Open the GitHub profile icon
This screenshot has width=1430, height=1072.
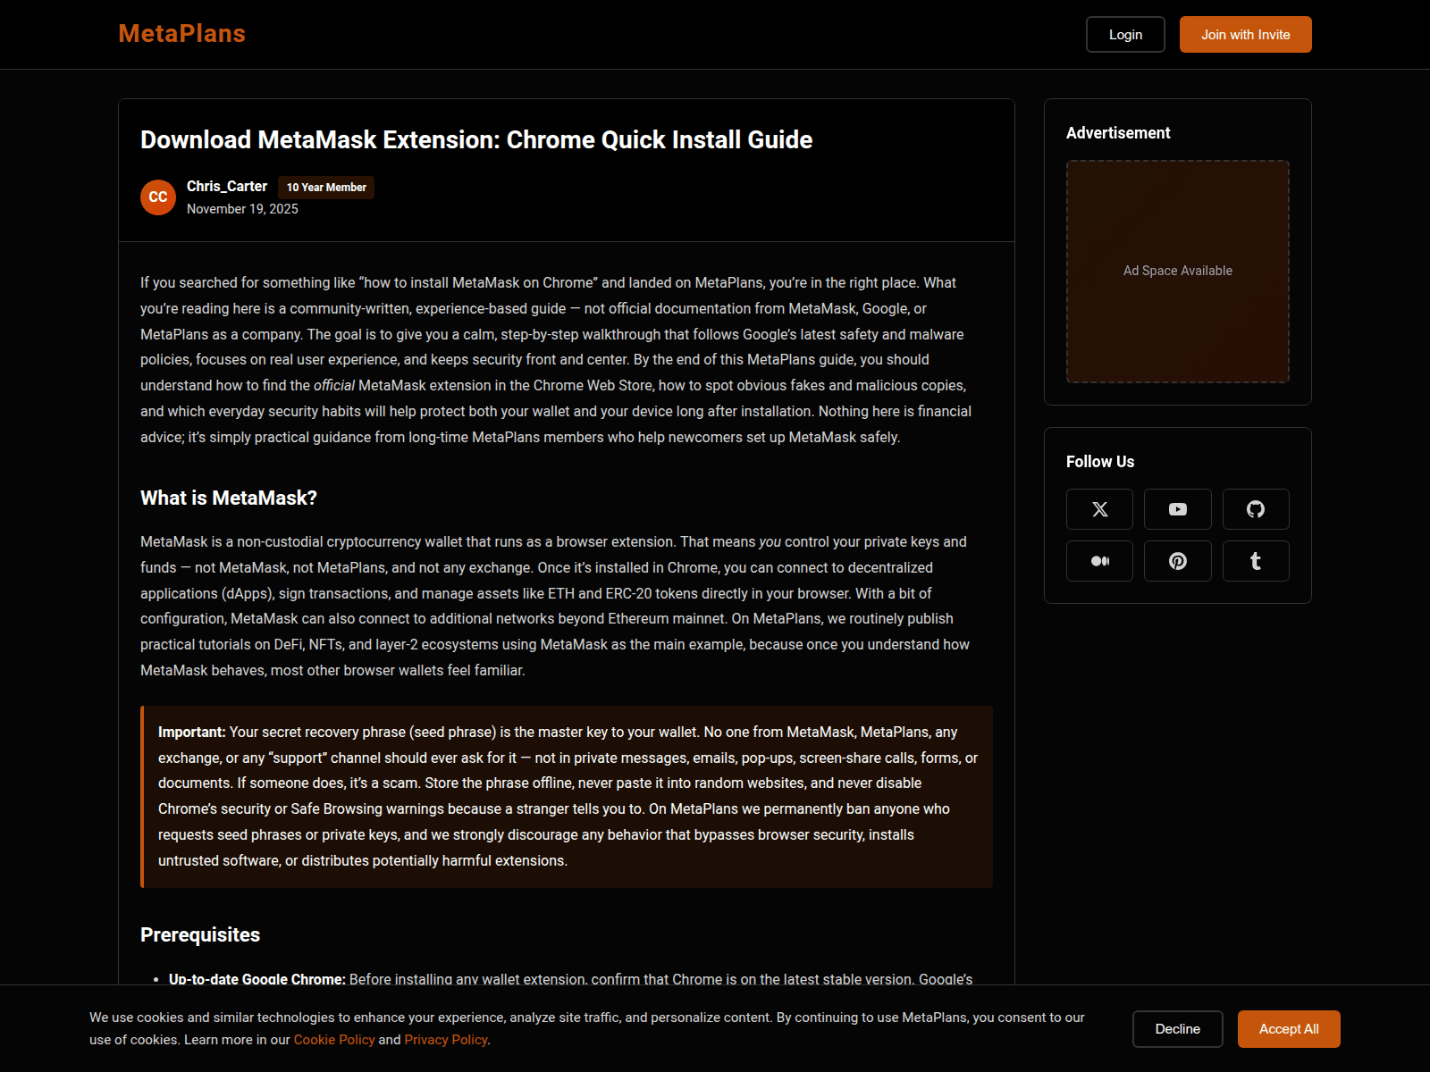click(1256, 508)
